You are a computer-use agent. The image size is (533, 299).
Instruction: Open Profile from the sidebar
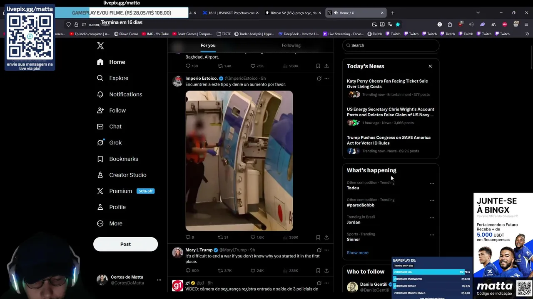[111, 207]
